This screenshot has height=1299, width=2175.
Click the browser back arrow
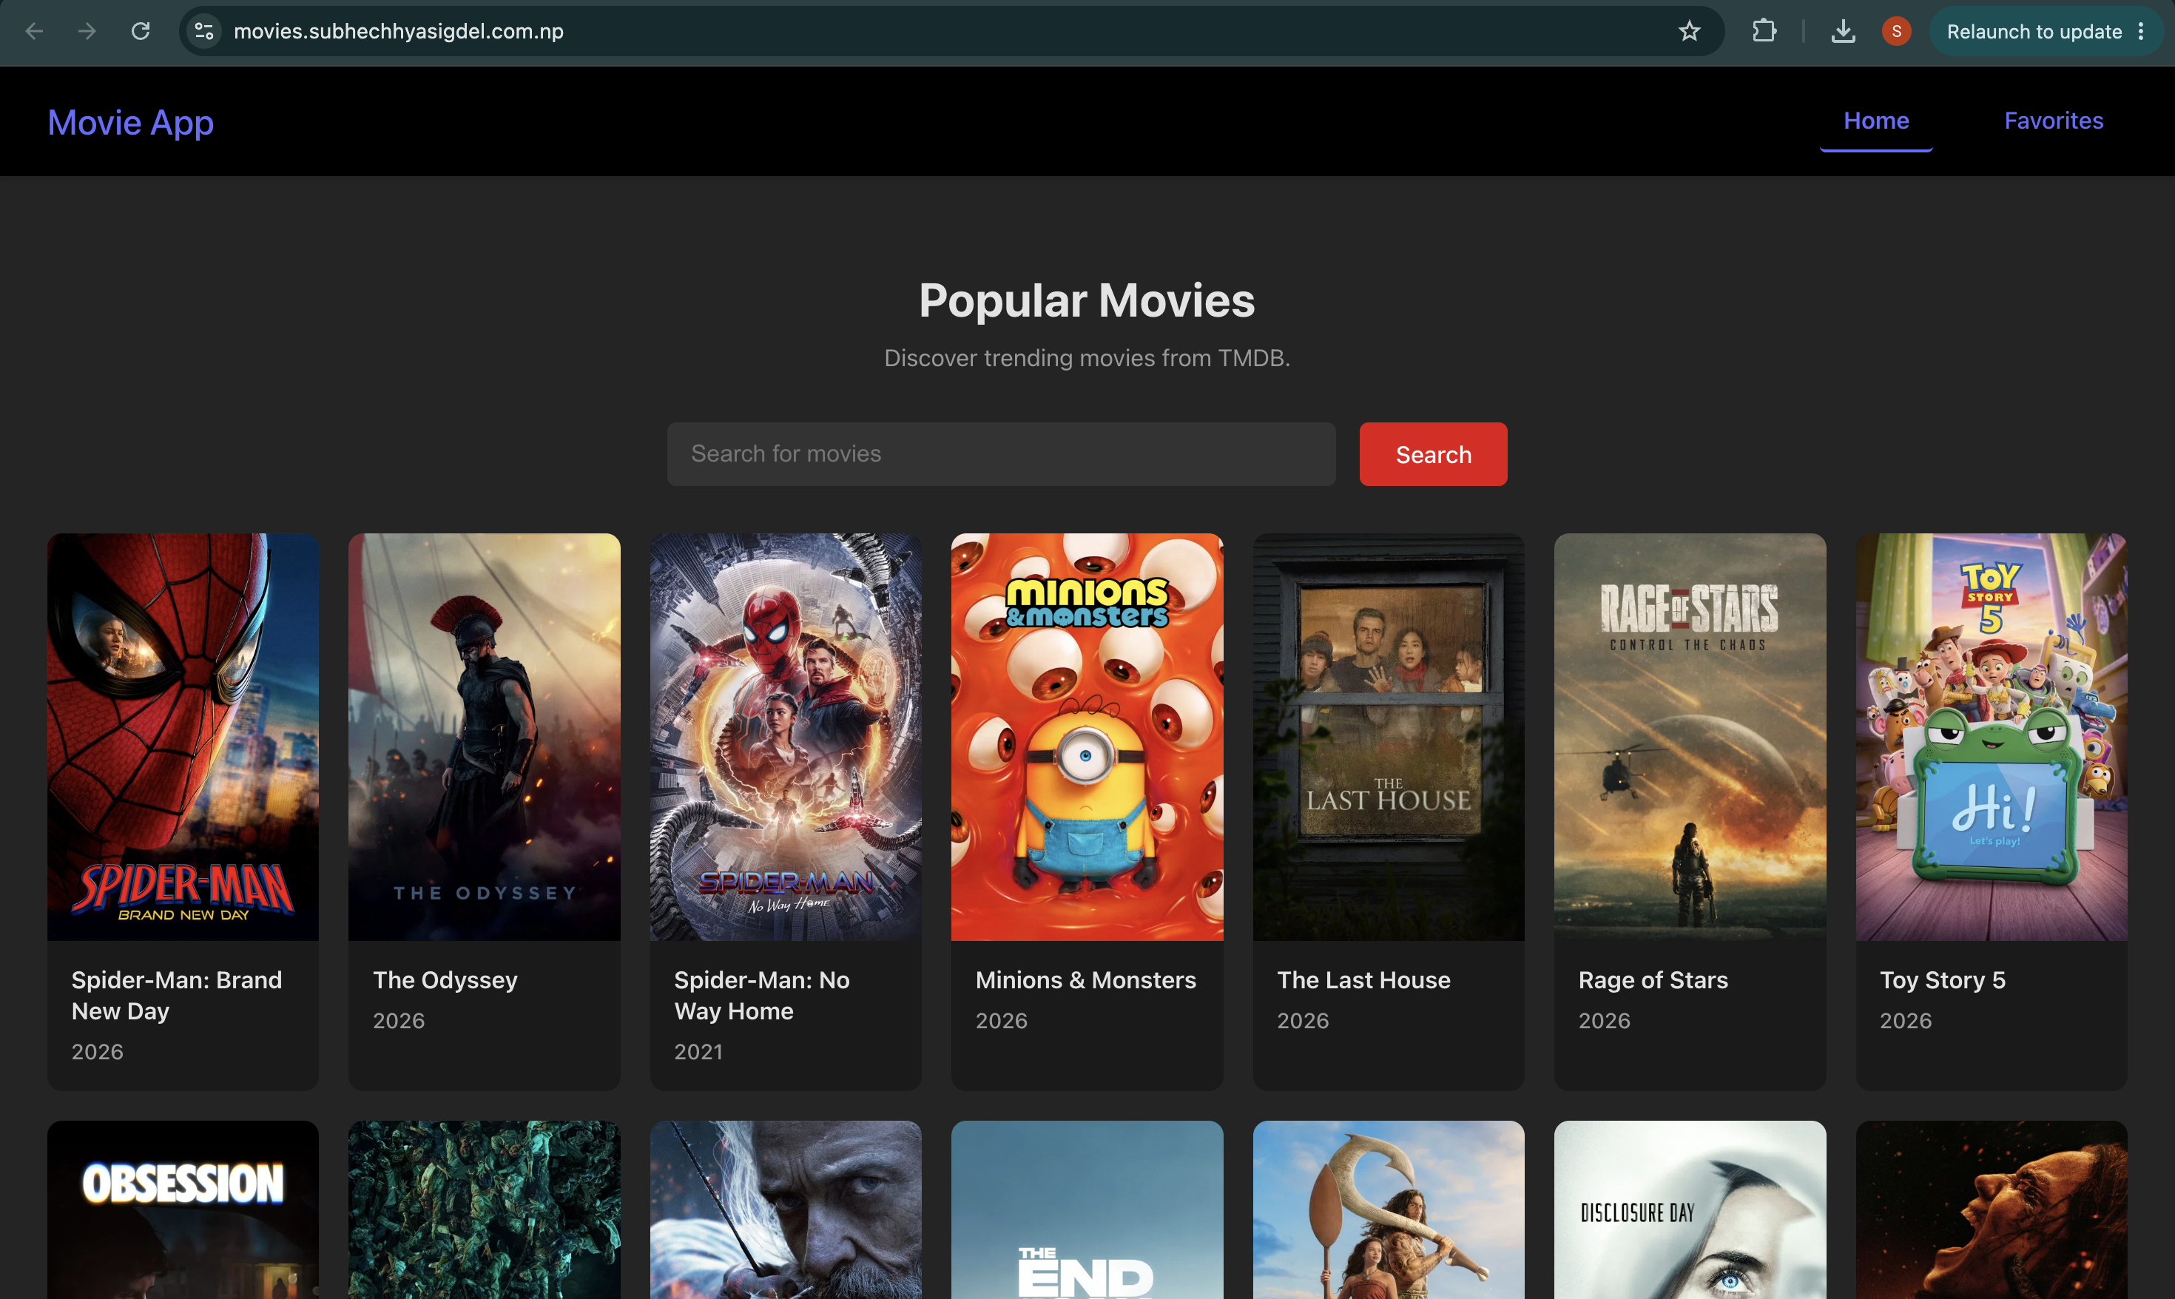pyautogui.click(x=34, y=32)
